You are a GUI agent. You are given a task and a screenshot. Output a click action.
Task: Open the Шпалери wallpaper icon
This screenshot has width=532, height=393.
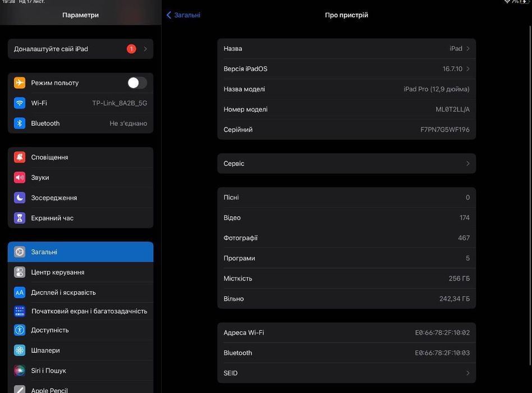point(19,350)
